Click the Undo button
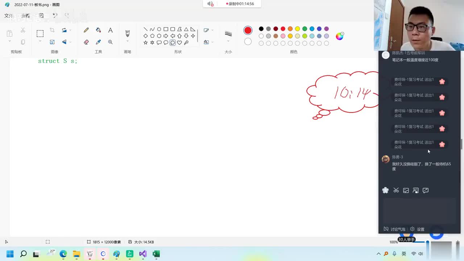 (55, 15)
